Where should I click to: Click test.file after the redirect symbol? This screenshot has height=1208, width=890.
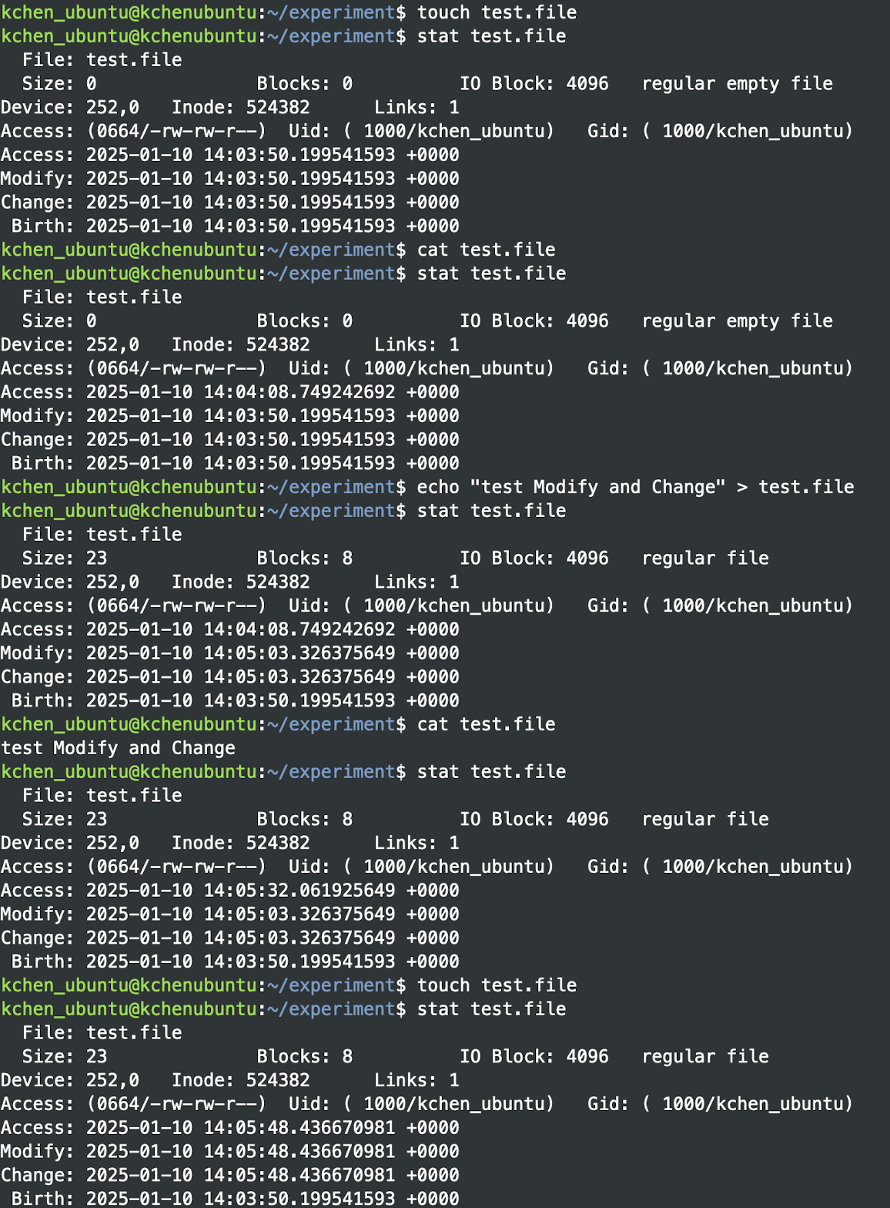806,487
